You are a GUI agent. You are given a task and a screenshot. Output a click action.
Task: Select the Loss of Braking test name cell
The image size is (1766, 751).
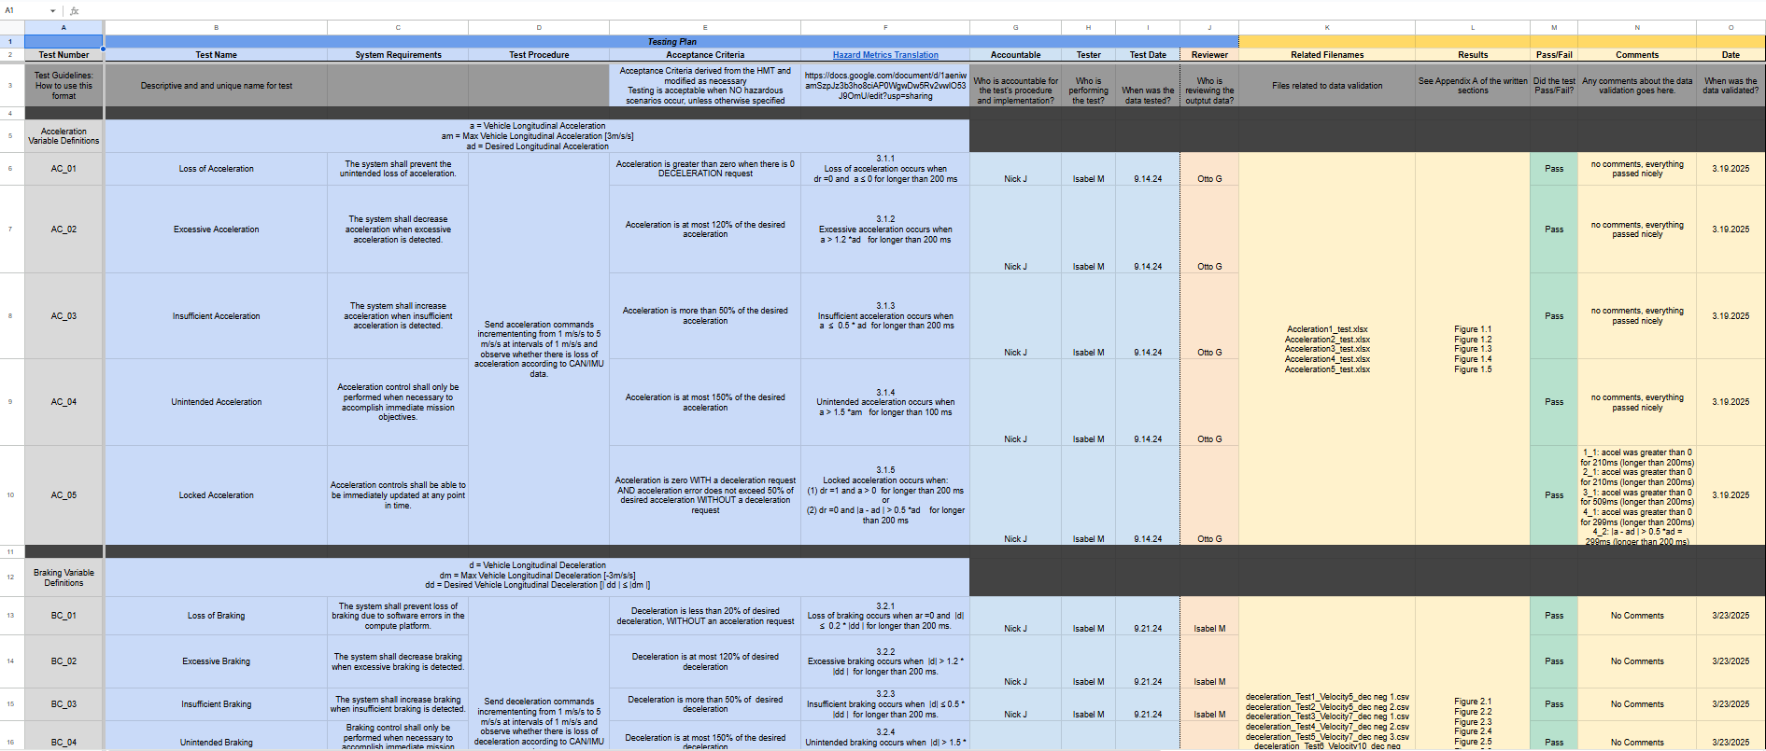pos(216,616)
